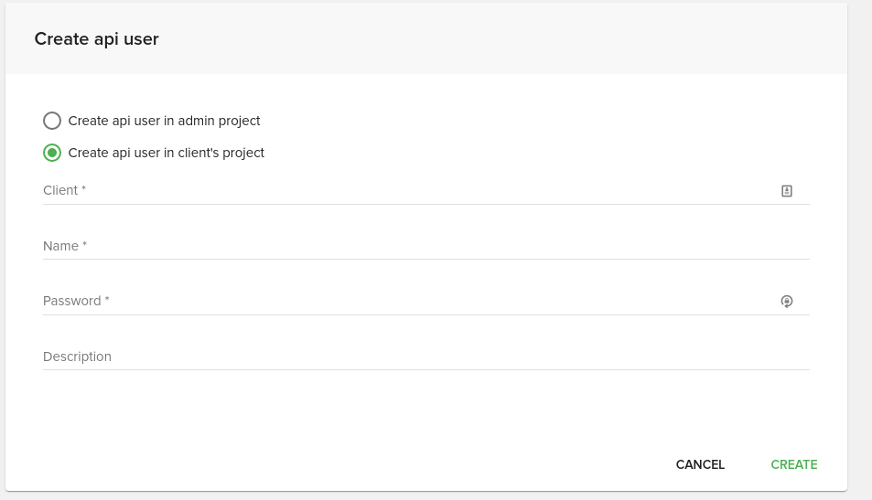Viewport: 872px width, 500px height.
Task: Click the "Client *" field label
Action: [64, 190]
